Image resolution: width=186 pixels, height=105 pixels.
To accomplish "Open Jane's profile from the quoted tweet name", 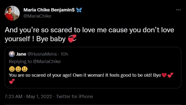I will (20, 54).
